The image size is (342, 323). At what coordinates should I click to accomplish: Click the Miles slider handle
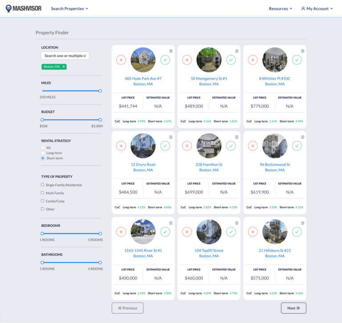100,91
